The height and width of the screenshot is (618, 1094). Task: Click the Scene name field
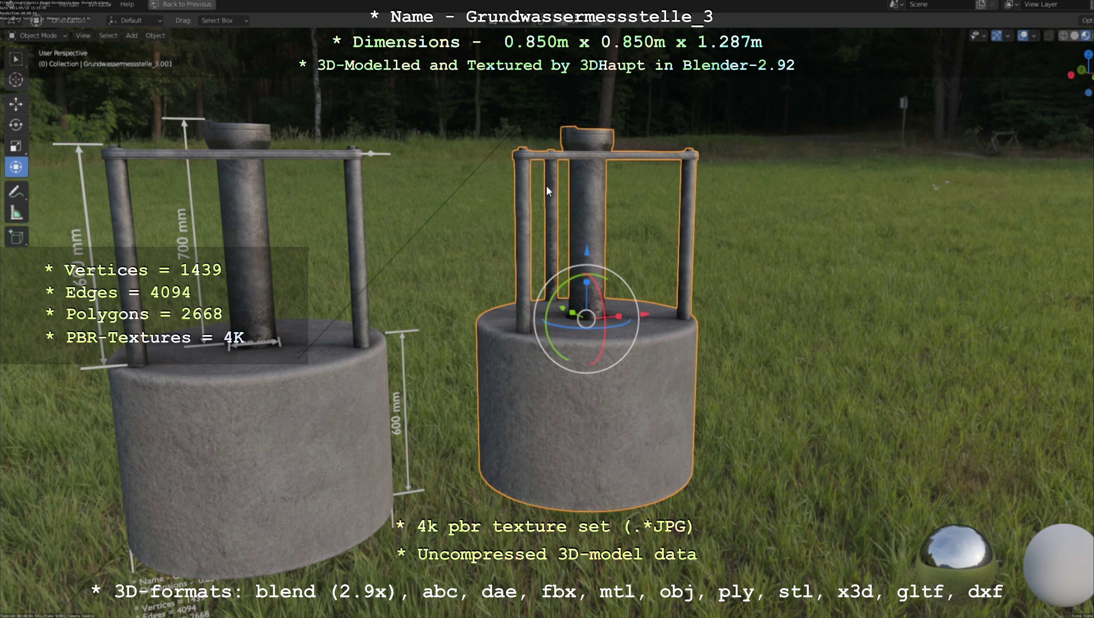(940, 4)
